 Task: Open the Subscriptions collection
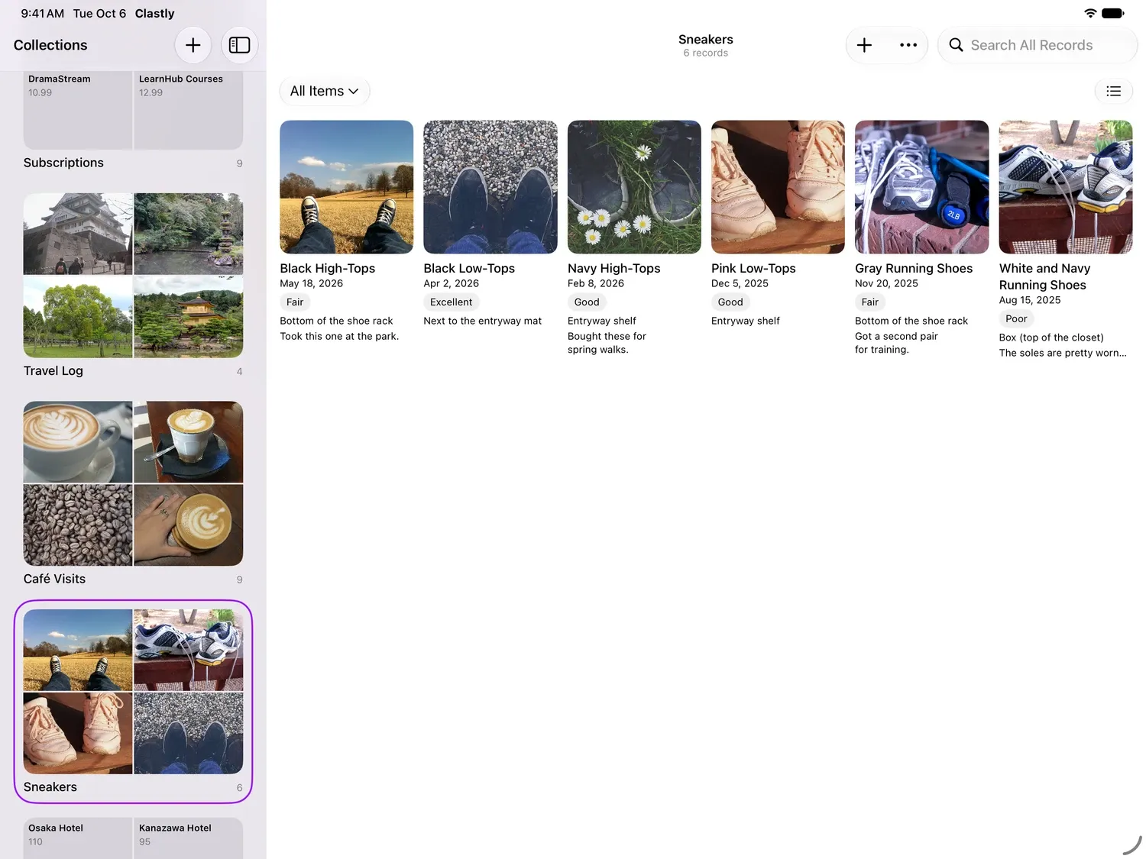coord(133,121)
